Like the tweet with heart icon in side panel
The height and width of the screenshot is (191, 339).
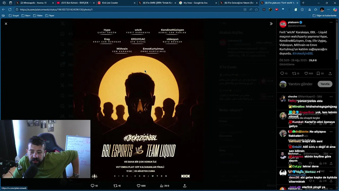click(x=306, y=73)
